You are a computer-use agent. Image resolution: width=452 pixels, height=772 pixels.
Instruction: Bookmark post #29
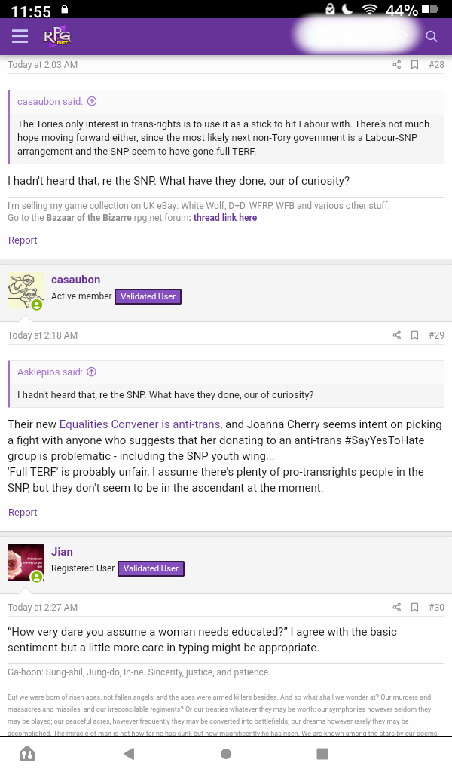tap(414, 335)
